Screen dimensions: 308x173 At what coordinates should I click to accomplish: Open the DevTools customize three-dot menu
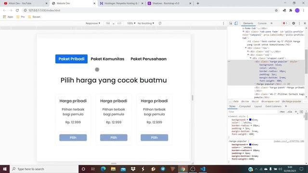(299, 23)
